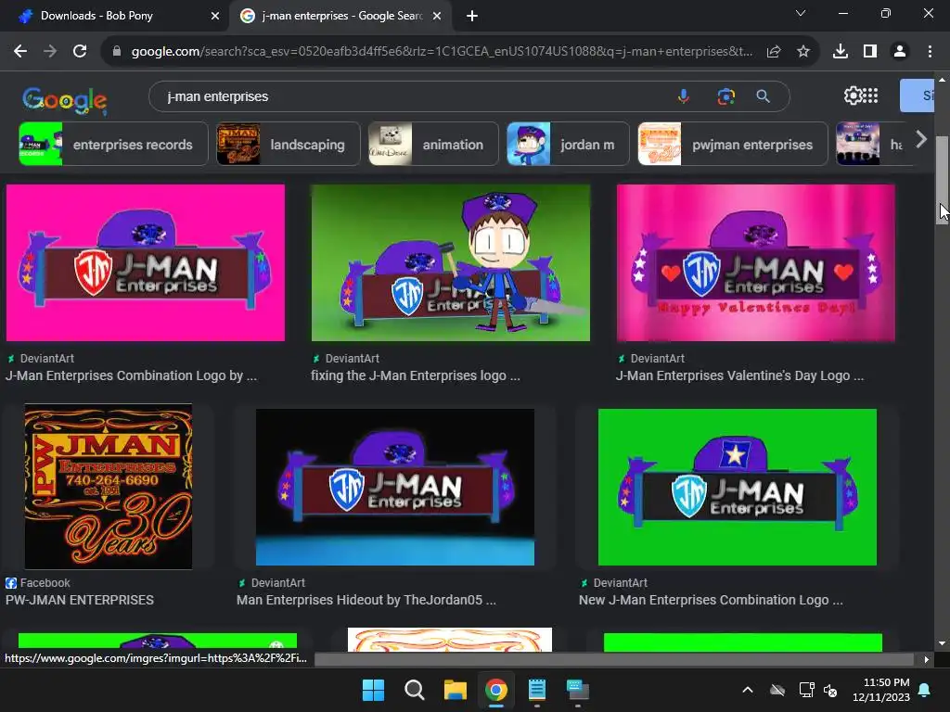Search by image with Google Lens

tap(725, 96)
